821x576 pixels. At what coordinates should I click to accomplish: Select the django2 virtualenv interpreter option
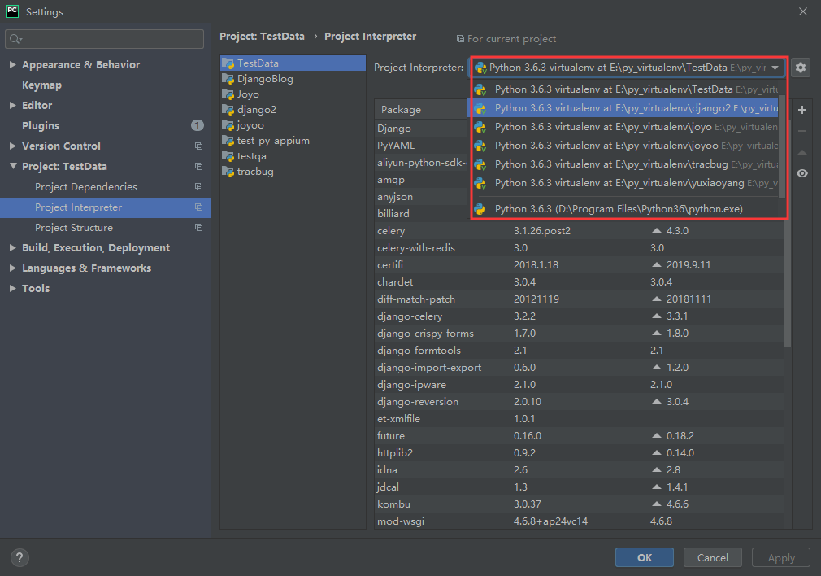pos(623,108)
